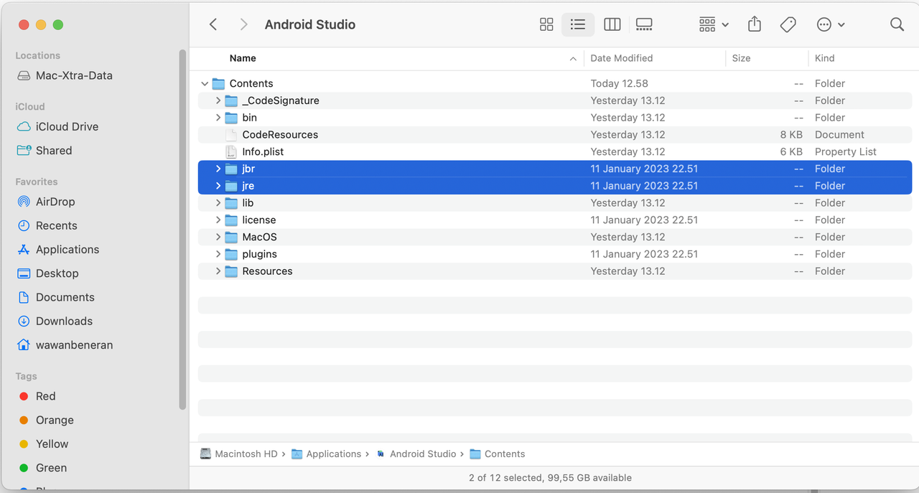
Task: Click the Downloads sidebar icon
Action: [24, 321]
